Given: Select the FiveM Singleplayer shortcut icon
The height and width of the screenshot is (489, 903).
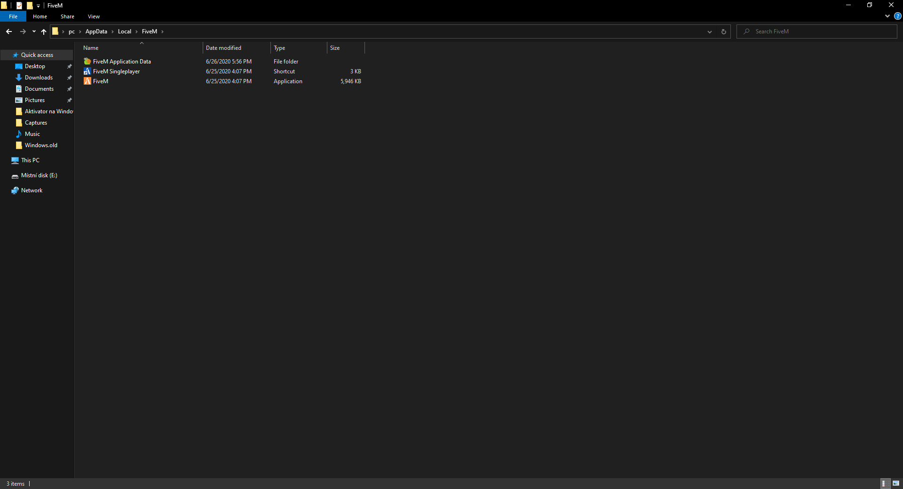Looking at the screenshot, I should pyautogui.click(x=87, y=71).
